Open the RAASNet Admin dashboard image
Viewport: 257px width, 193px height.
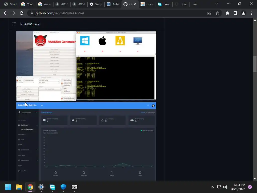pos(86,141)
